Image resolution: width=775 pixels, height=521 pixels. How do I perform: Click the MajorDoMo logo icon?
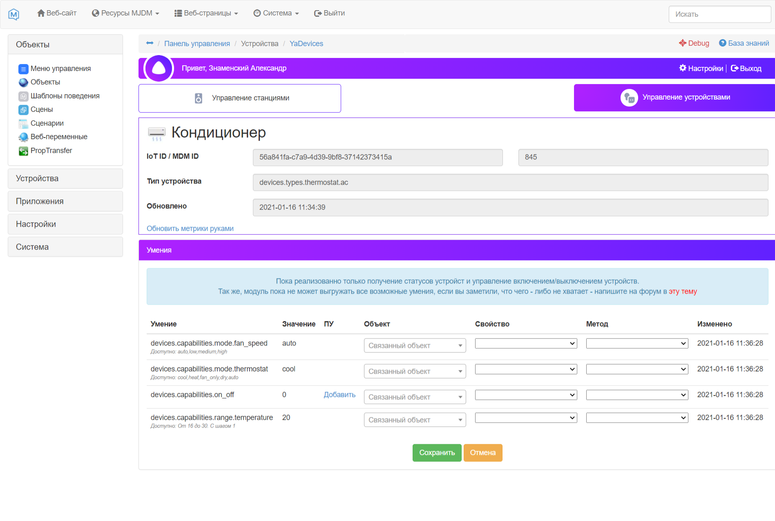coord(14,14)
